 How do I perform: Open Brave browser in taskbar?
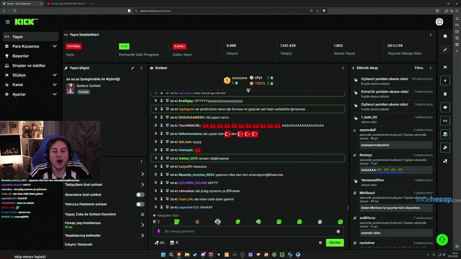179,255
